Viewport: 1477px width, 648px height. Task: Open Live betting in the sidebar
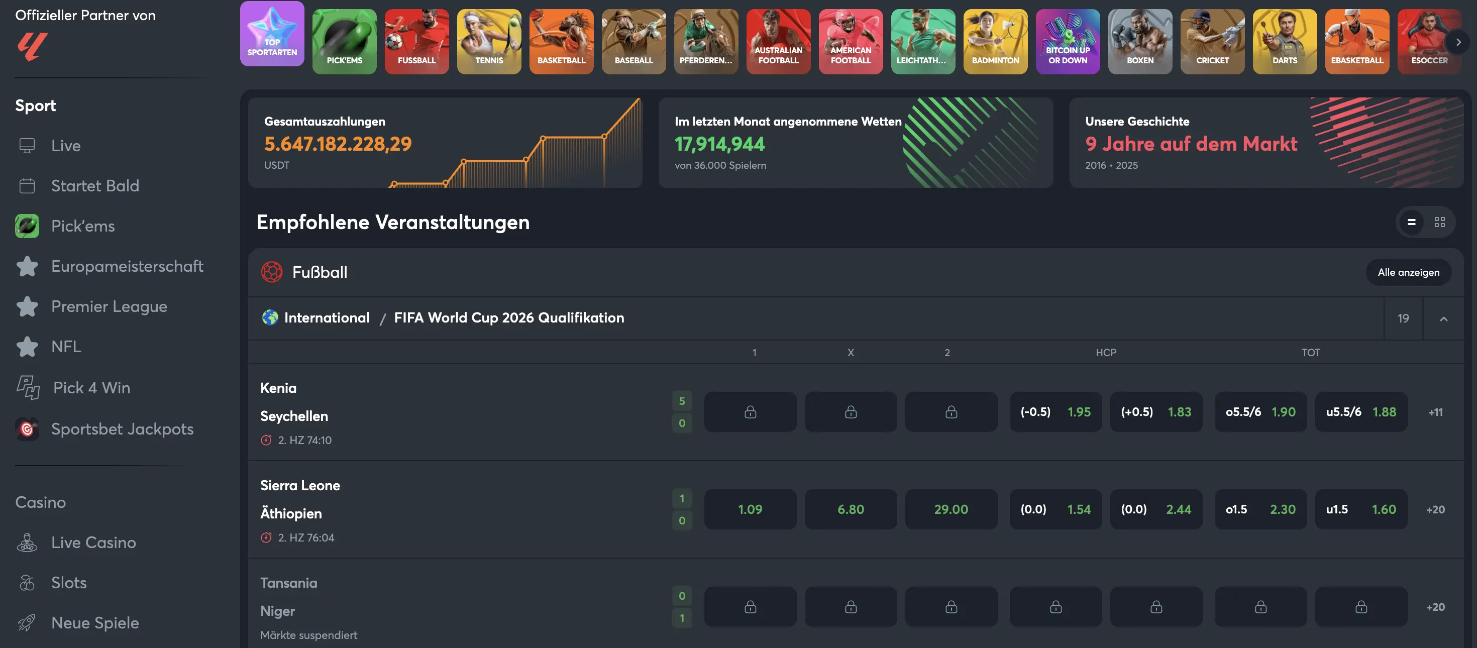[x=65, y=146]
